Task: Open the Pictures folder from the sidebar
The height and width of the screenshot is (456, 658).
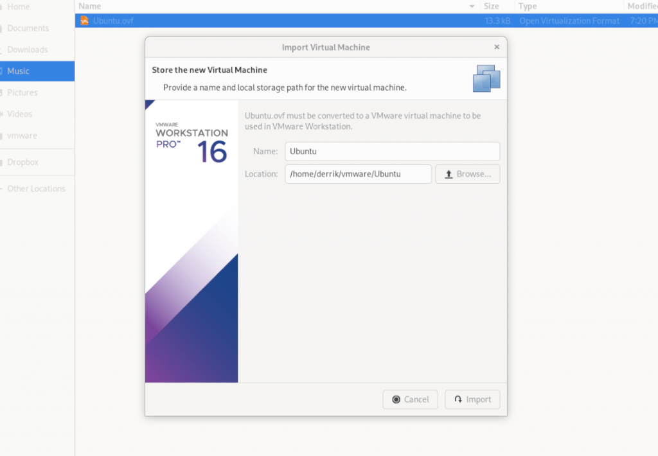Action: [x=24, y=92]
